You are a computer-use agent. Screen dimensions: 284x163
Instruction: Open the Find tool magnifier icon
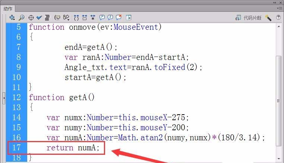21,17
